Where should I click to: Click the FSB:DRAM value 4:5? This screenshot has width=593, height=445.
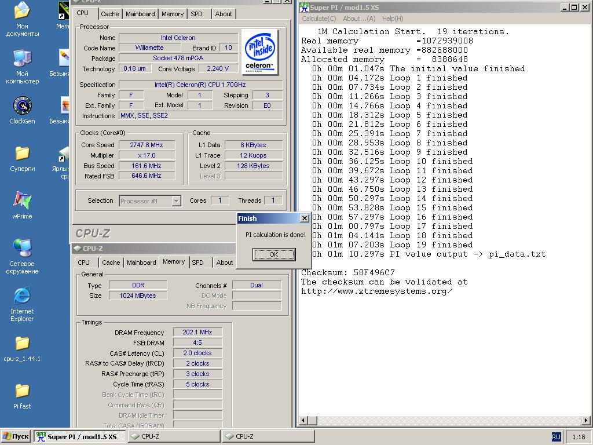click(197, 342)
